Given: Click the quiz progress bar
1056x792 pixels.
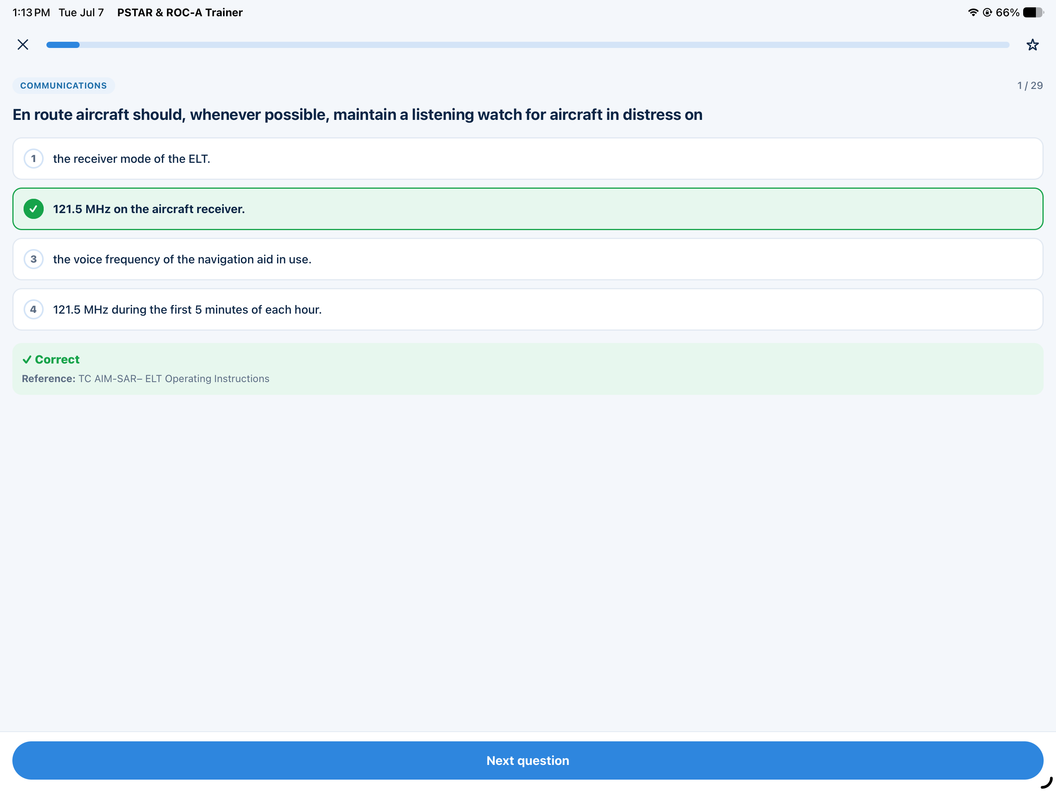Looking at the screenshot, I should click(x=528, y=45).
